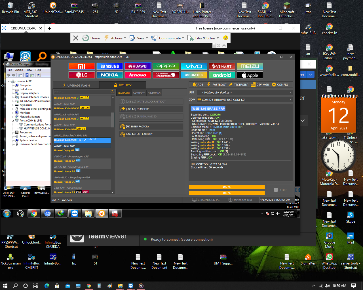This screenshot has width=363, height=290.
Task: Click the STOP button
Action: [x=280, y=190]
